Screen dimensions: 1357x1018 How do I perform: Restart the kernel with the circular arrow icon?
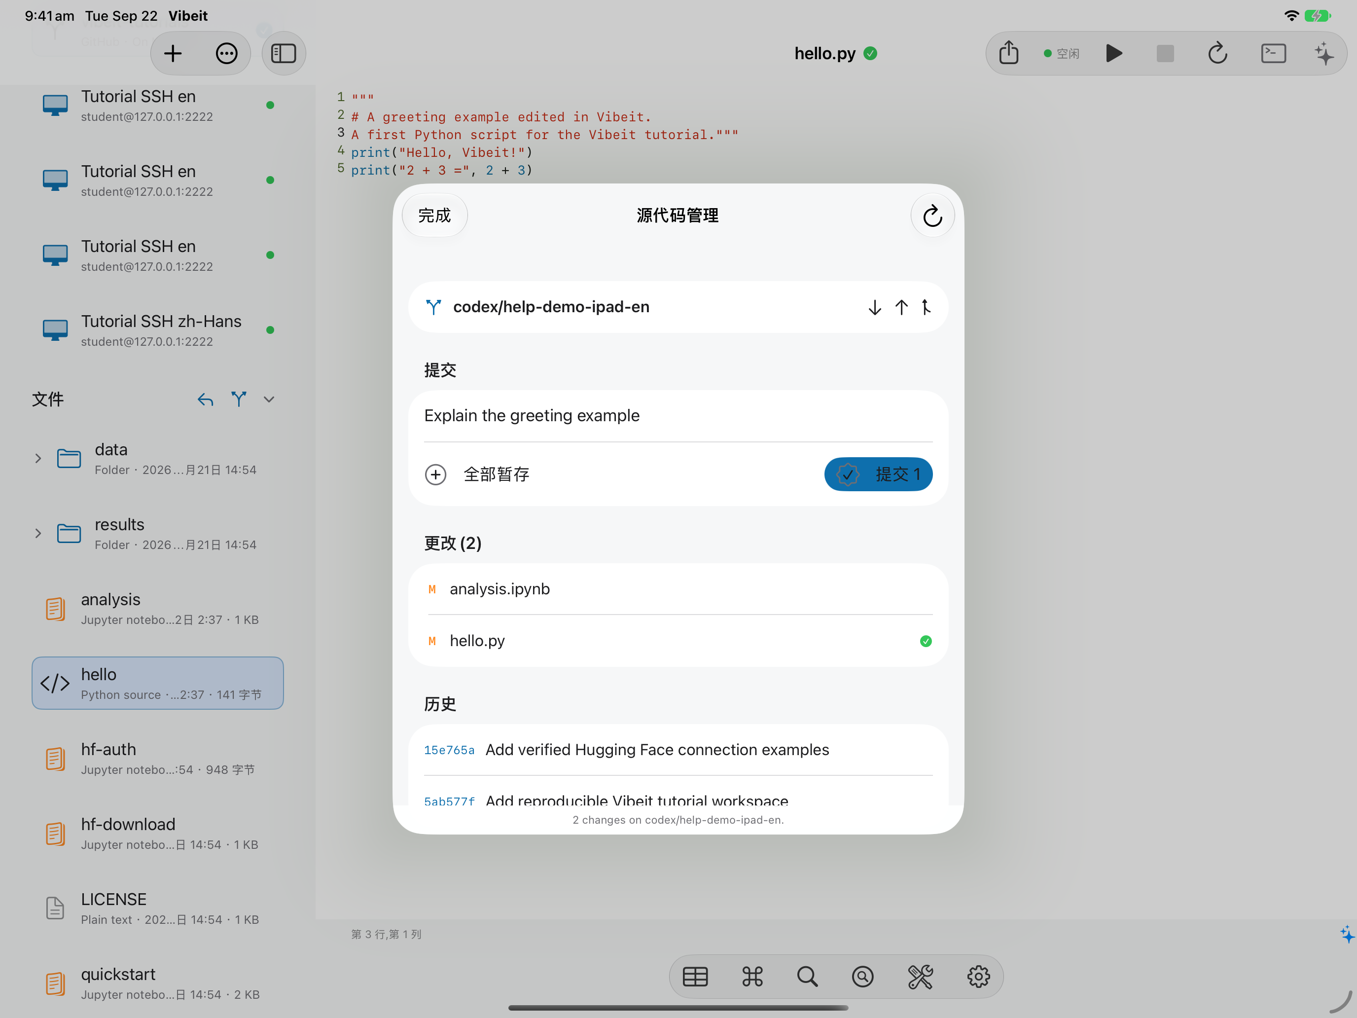point(1218,53)
